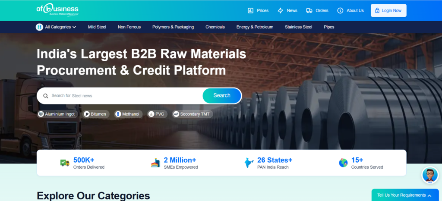The height and width of the screenshot is (201, 442).
Task: Expand Tell Us Your Requirements chevron
Action: [x=429, y=195]
